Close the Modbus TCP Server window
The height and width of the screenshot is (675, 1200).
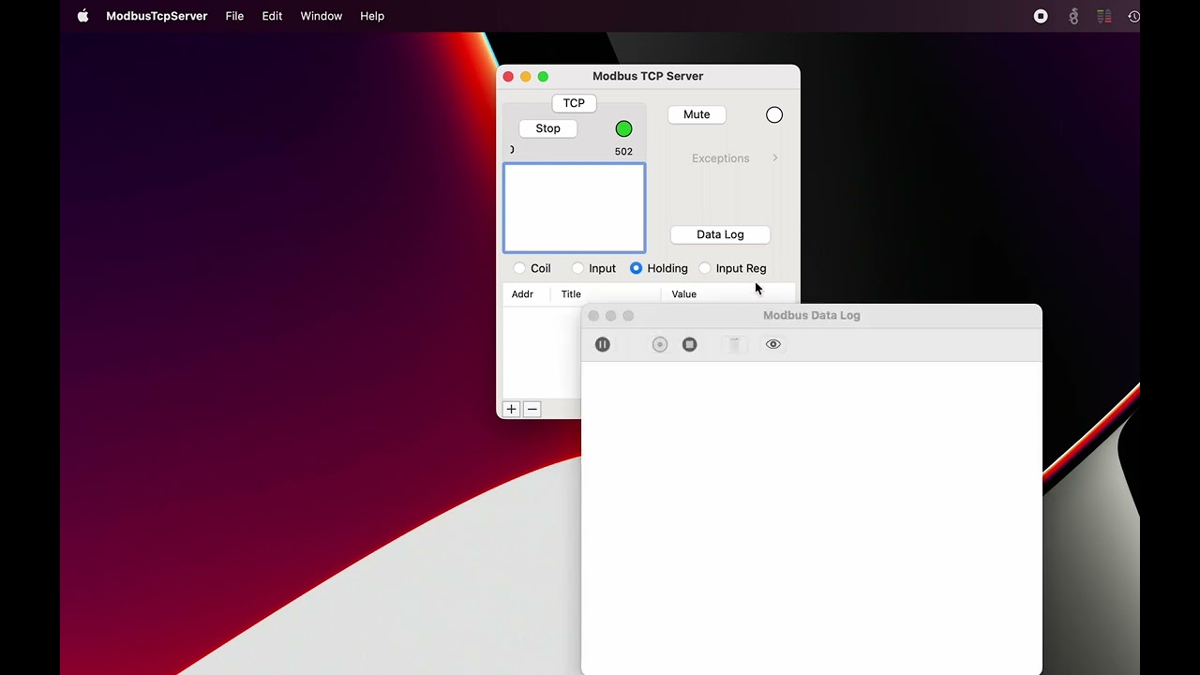tap(508, 77)
